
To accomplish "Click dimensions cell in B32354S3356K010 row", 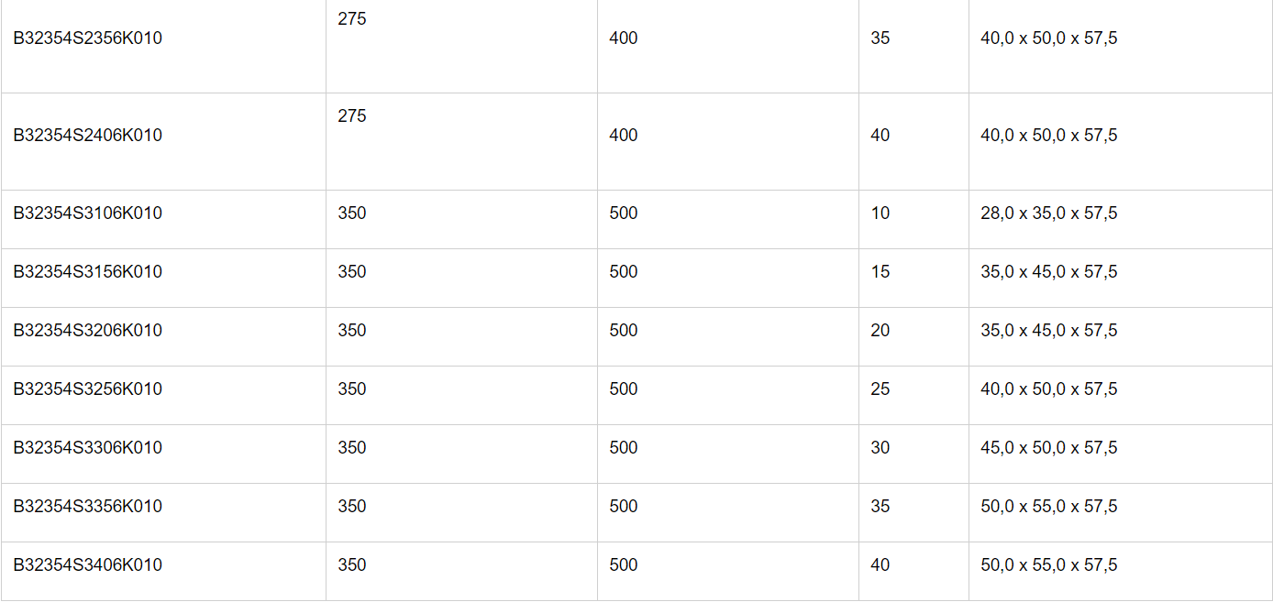I will pyautogui.click(x=1048, y=507).
